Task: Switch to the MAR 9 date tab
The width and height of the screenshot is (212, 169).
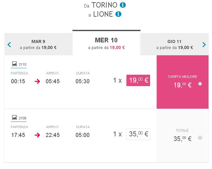Action: coord(38,44)
